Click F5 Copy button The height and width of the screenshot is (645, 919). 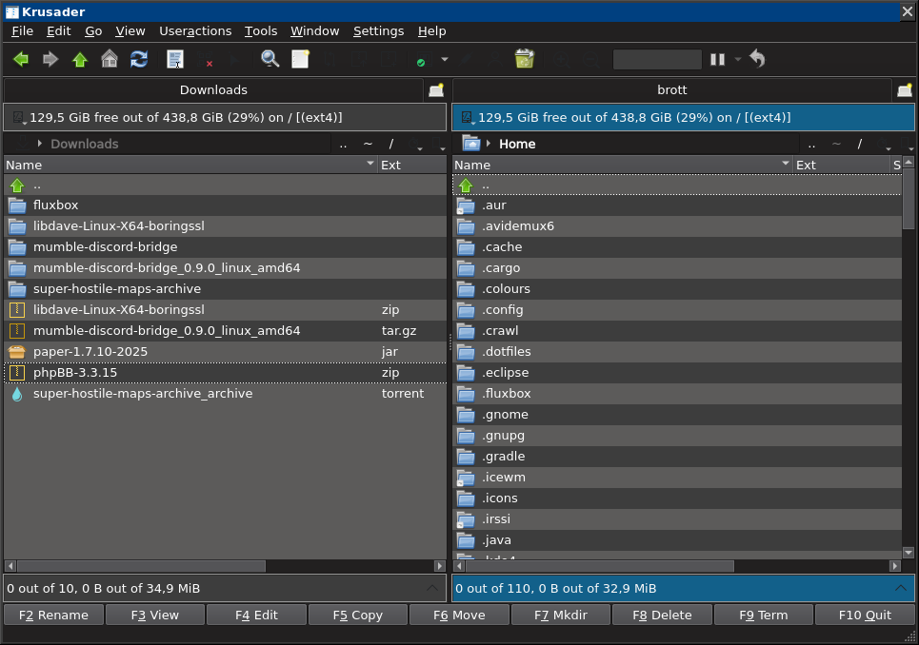[x=357, y=616]
